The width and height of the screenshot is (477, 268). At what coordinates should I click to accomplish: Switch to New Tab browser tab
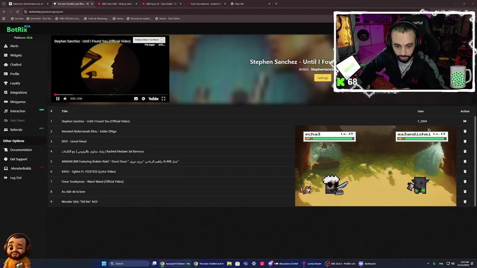click(250, 4)
